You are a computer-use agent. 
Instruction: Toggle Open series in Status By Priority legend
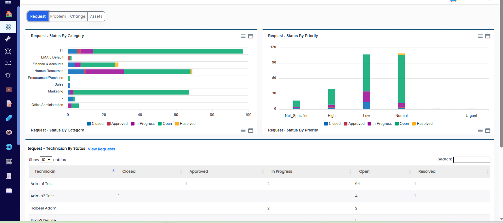[402, 124]
